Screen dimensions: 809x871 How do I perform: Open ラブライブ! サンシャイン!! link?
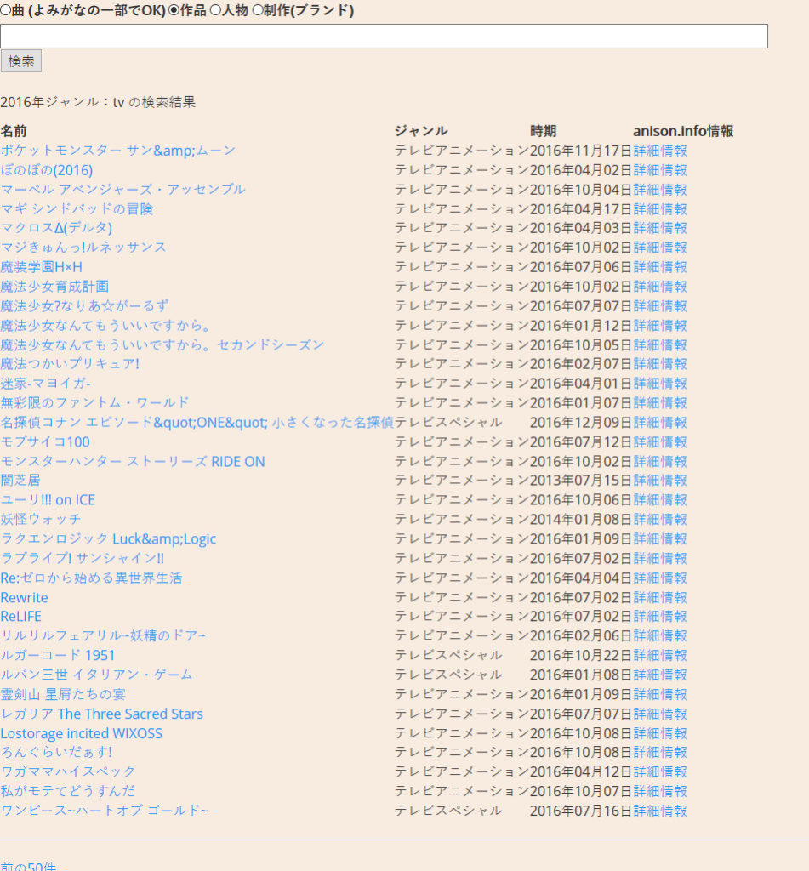tap(83, 558)
